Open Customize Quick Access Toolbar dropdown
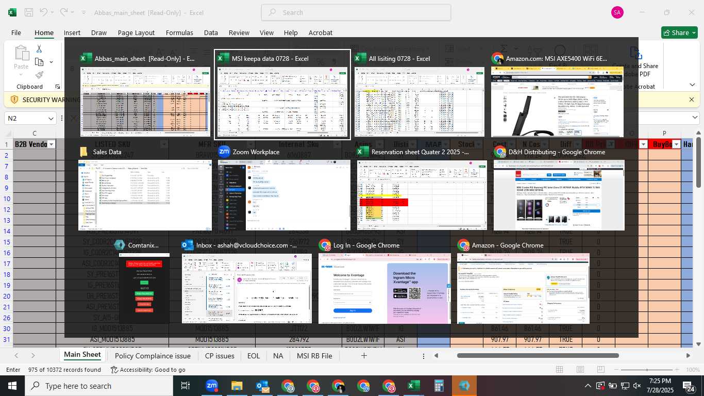 point(84,12)
